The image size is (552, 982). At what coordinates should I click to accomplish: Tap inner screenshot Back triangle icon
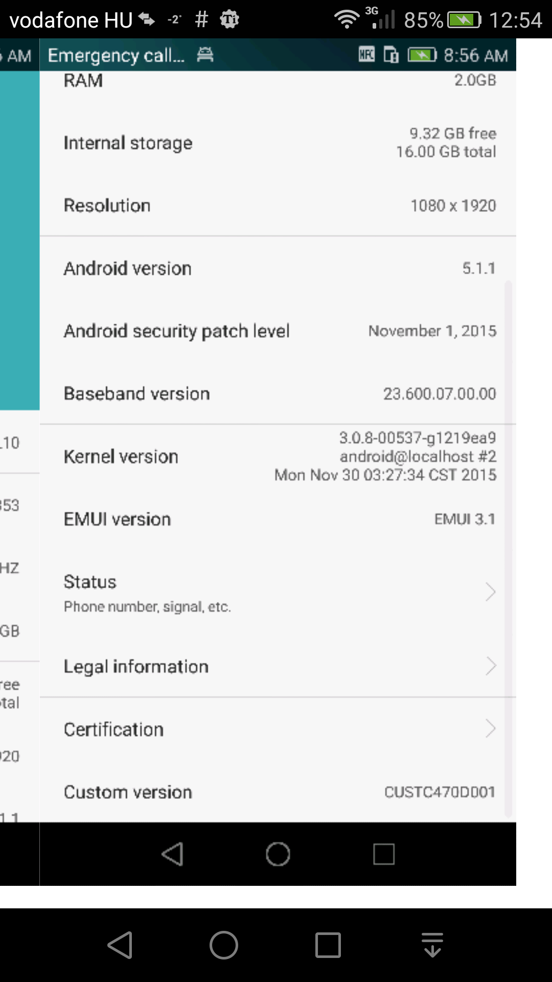click(x=173, y=854)
